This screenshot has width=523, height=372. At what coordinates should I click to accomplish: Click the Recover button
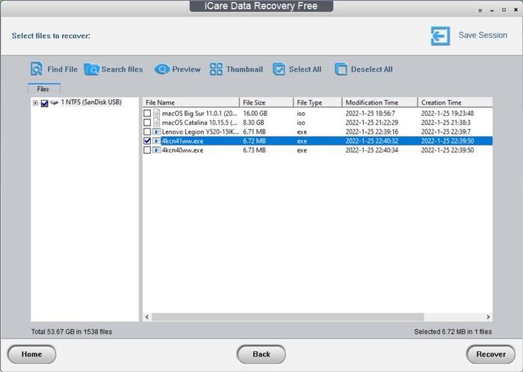(x=491, y=354)
